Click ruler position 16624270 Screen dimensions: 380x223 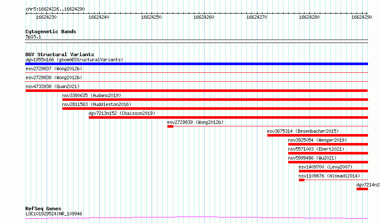click(257, 17)
